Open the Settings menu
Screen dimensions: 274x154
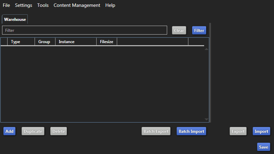point(23,5)
